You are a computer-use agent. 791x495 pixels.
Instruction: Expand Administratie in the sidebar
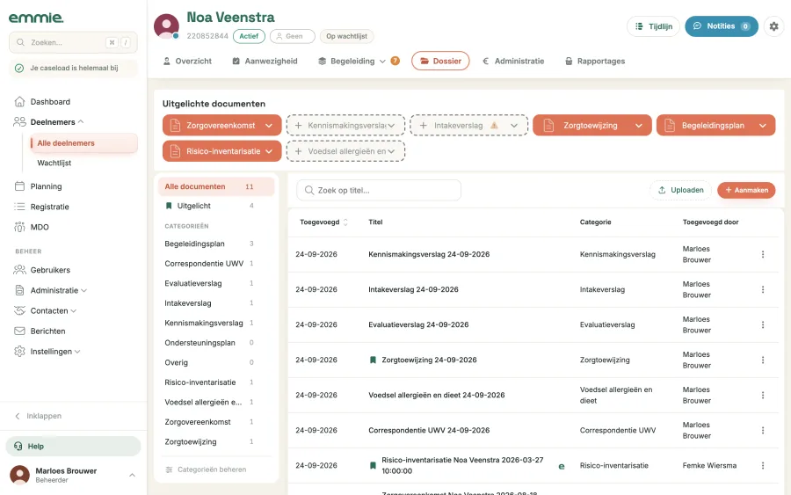click(x=83, y=291)
